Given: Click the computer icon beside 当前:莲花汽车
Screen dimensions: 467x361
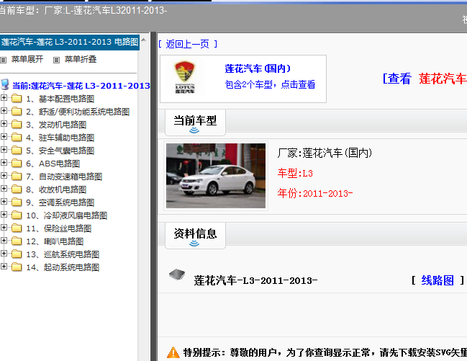Looking at the screenshot, I should coord(5,84).
